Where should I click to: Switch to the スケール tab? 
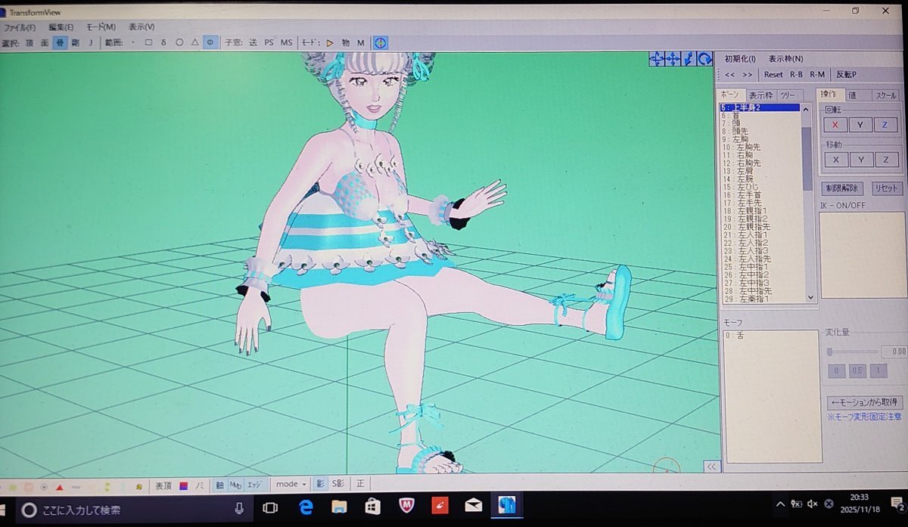pyautogui.click(x=885, y=95)
